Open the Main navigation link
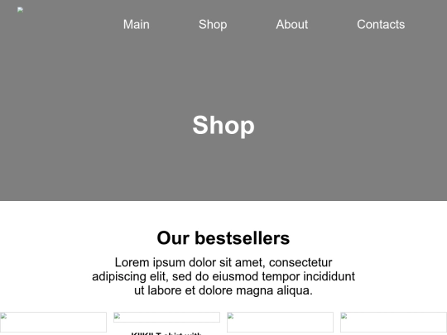The width and height of the screenshot is (447, 335). pos(137,25)
